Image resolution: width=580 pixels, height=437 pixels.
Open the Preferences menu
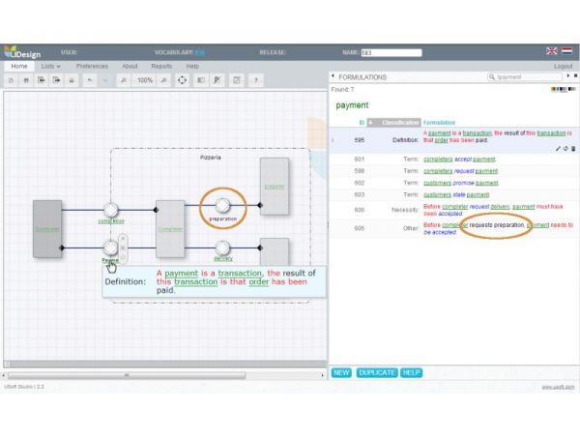point(92,67)
